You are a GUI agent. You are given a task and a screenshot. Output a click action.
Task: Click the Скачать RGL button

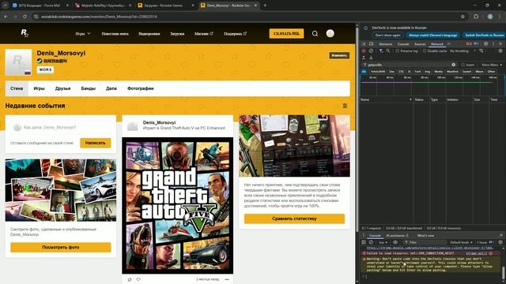286,33
